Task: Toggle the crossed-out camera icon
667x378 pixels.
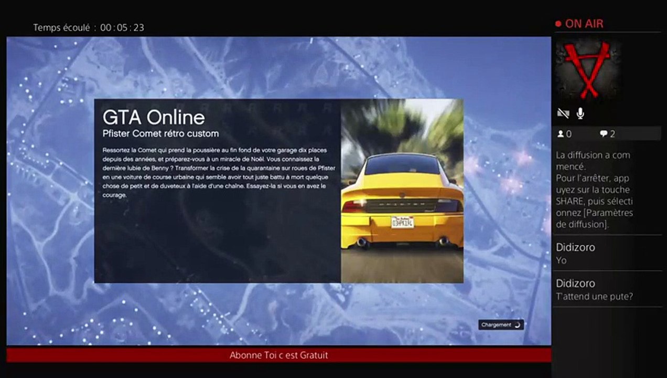Action: (563, 113)
